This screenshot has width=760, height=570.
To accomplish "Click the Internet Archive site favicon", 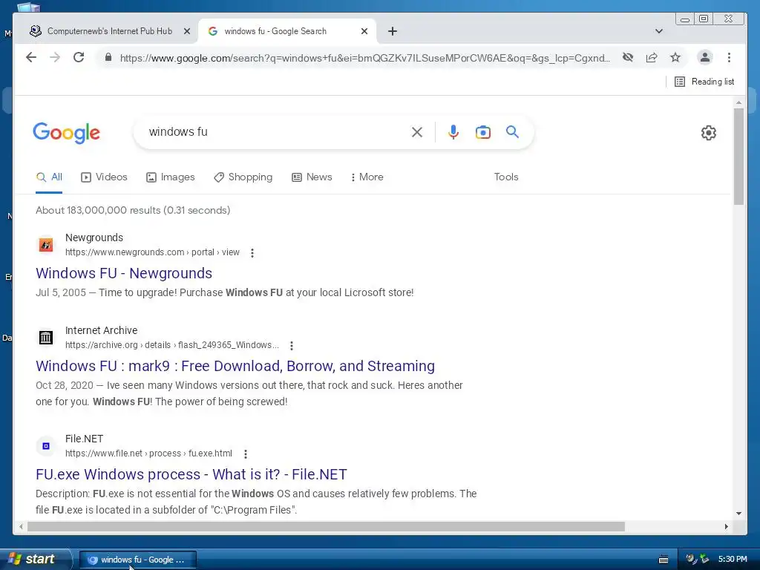I will pos(46,338).
